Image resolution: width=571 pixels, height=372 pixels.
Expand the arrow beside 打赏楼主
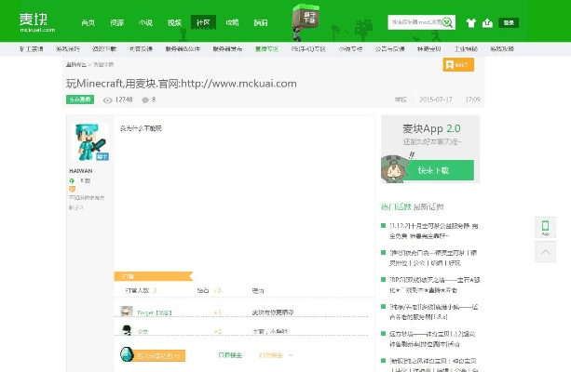click(291, 355)
